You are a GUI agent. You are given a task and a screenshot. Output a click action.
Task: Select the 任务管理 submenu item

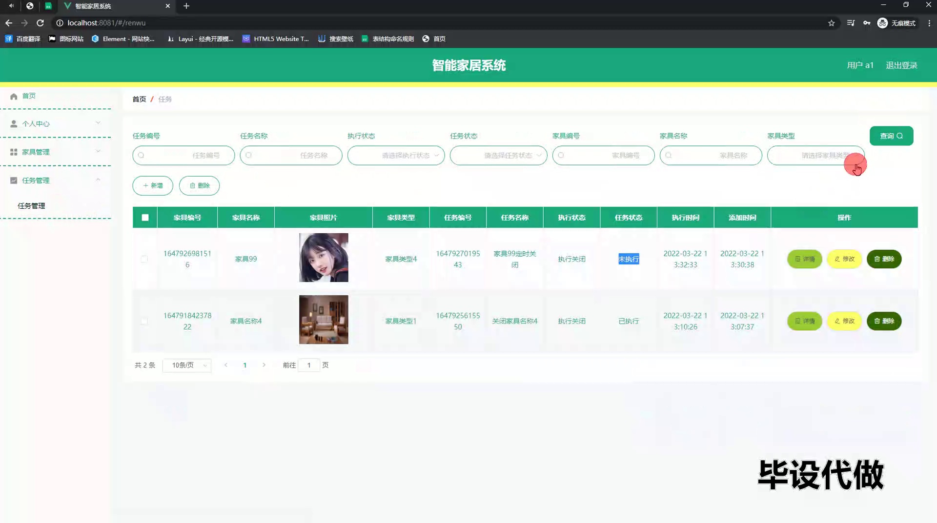tap(31, 206)
